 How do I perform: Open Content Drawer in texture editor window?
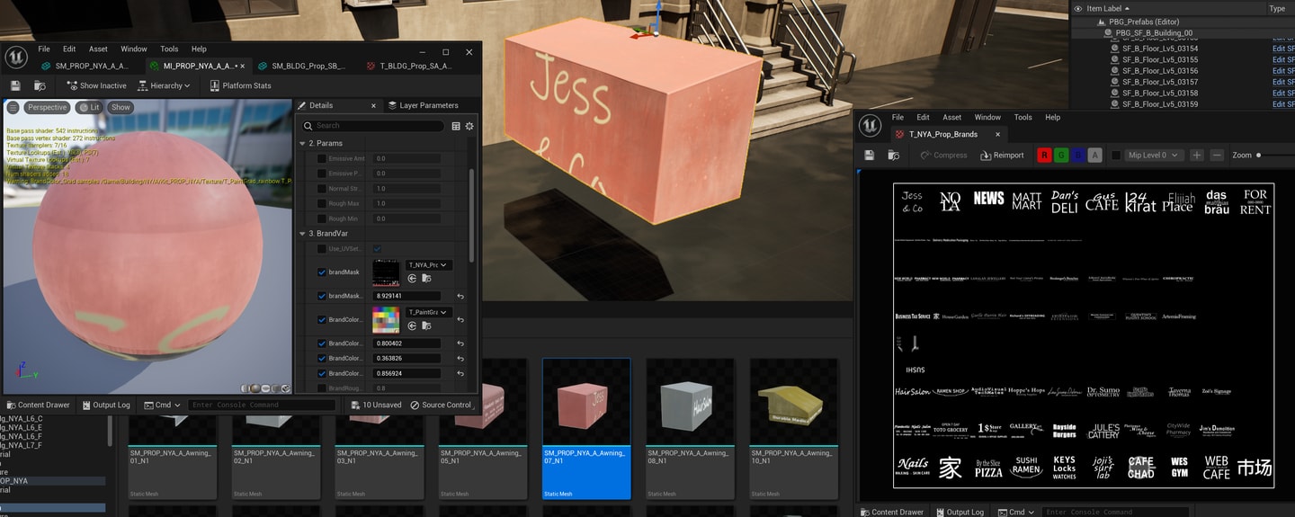[893, 512]
